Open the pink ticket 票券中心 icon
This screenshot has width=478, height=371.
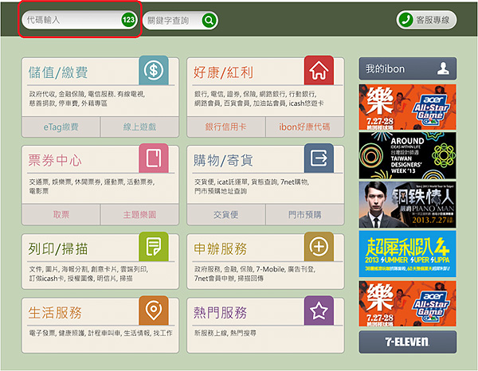(x=153, y=158)
